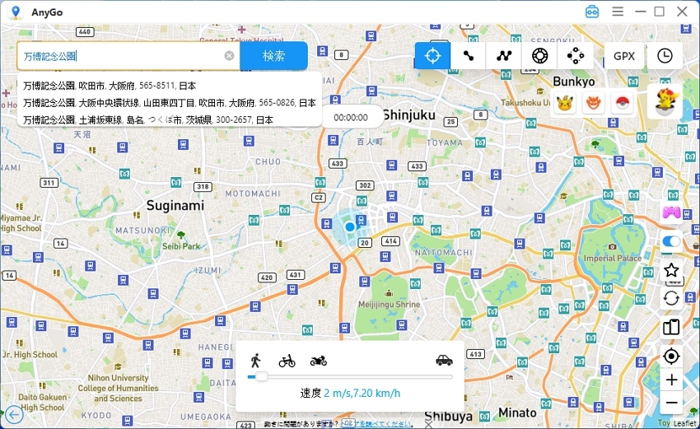Screen dimensions: 700x429
Task: Click the Leaflet attribution link
Action: click(x=685, y=422)
